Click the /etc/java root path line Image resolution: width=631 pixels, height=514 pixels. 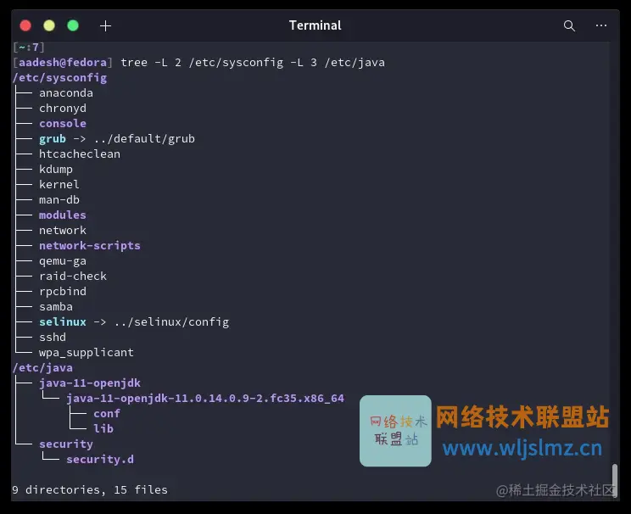42,368
